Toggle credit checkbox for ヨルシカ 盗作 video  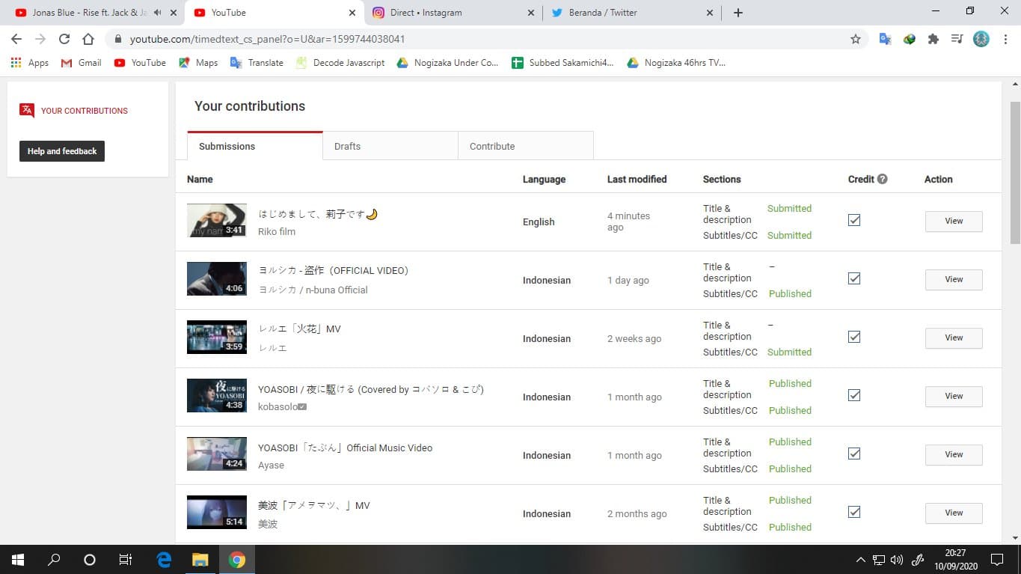(854, 278)
